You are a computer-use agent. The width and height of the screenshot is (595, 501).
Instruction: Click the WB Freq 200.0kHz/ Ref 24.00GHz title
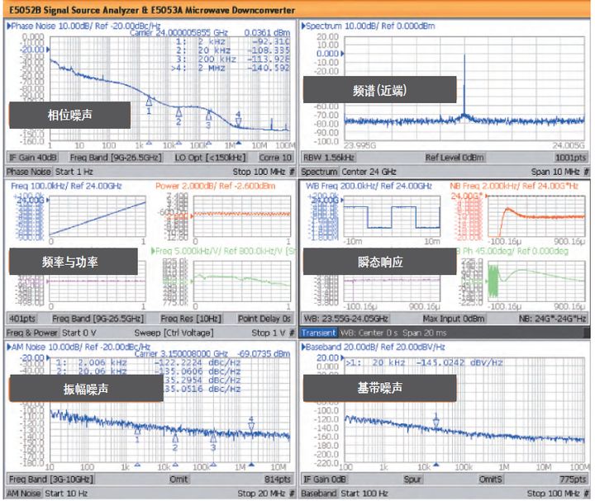[x=369, y=186]
